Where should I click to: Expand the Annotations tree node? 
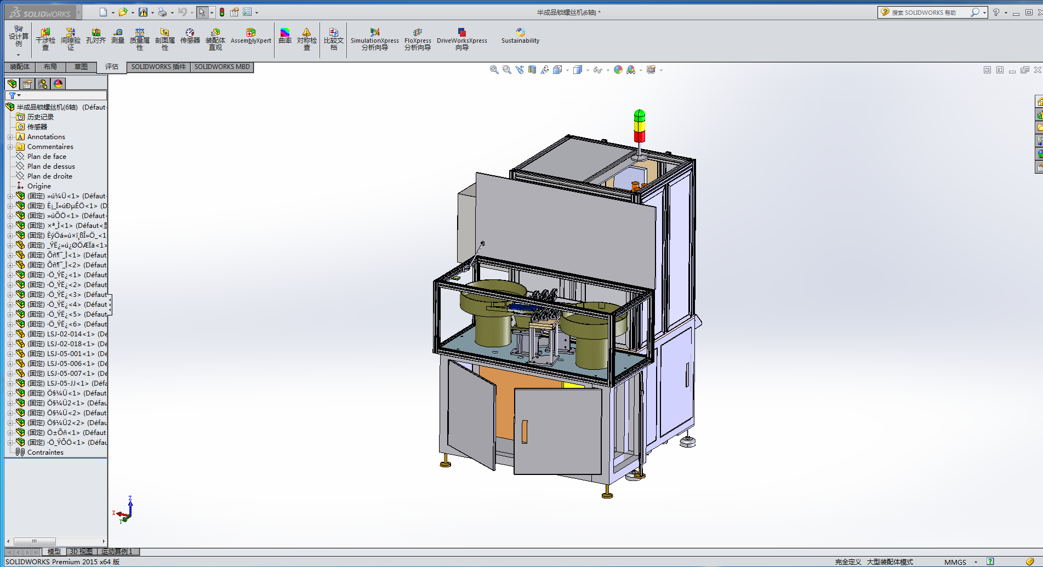(x=10, y=137)
